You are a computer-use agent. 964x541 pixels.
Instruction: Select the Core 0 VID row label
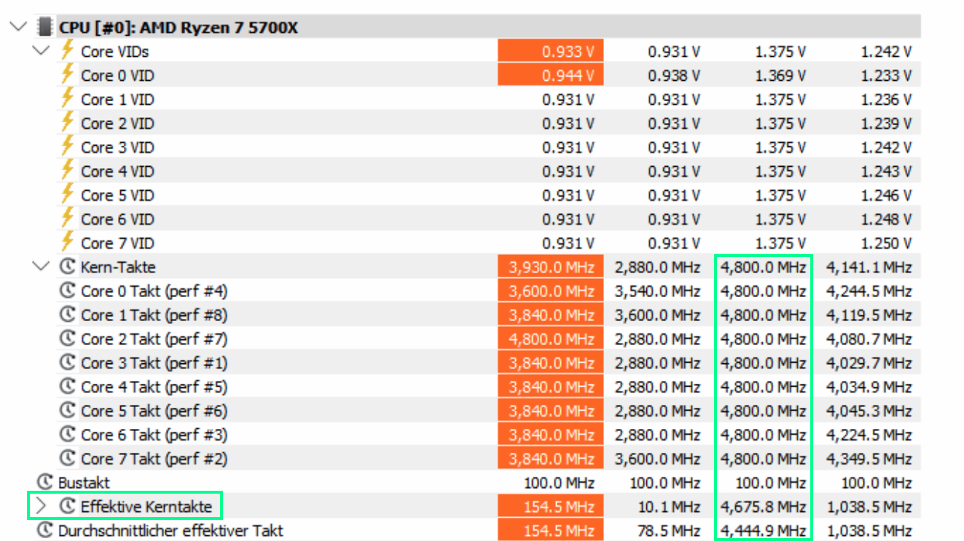coord(117,76)
